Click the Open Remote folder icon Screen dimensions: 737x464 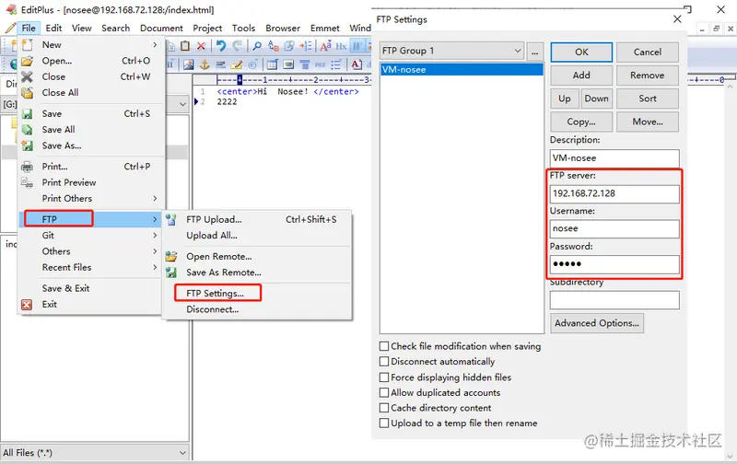coord(171,257)
